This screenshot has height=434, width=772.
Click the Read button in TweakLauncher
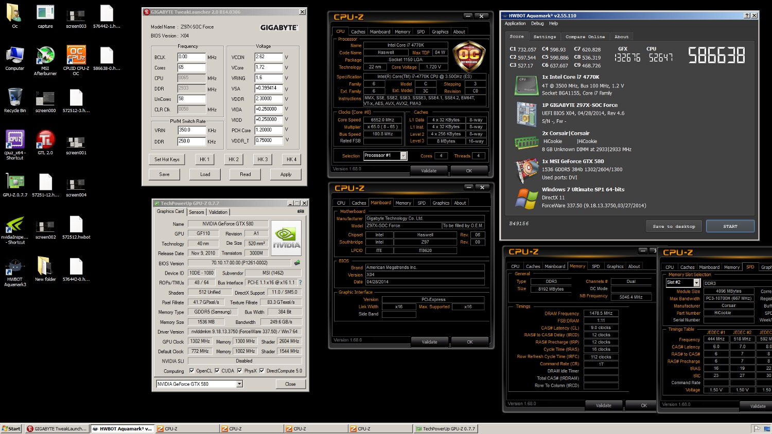coord(245,174)
